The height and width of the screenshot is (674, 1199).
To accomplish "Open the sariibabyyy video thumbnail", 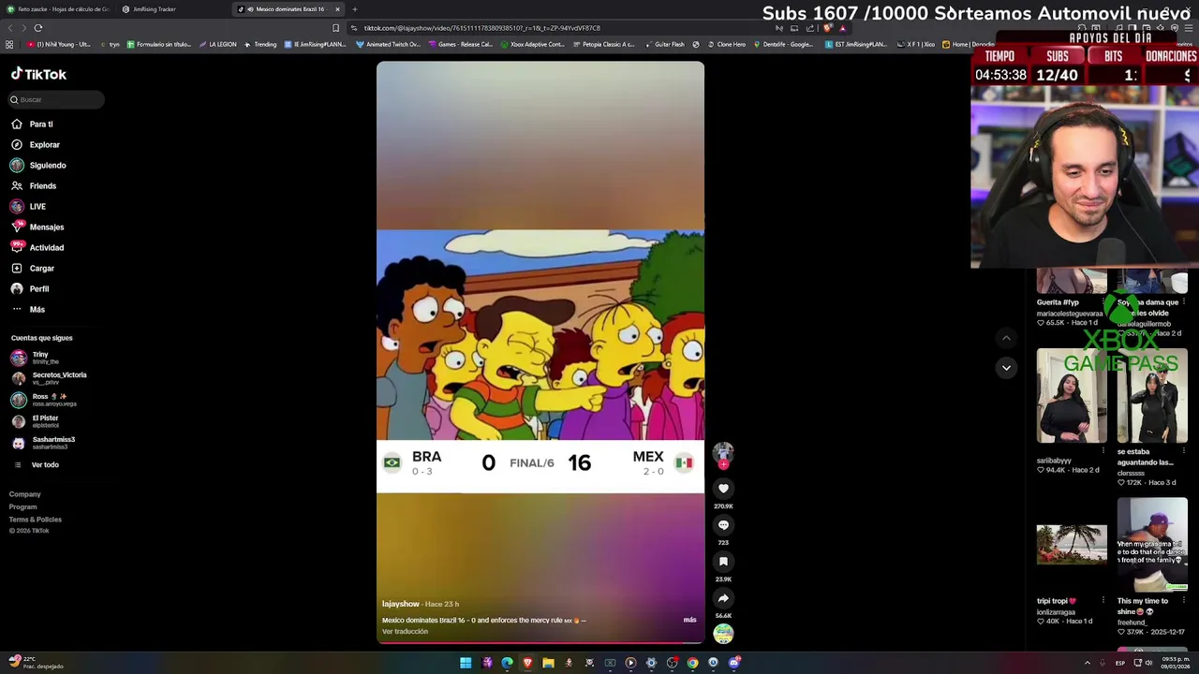I will coord(1072,396).
